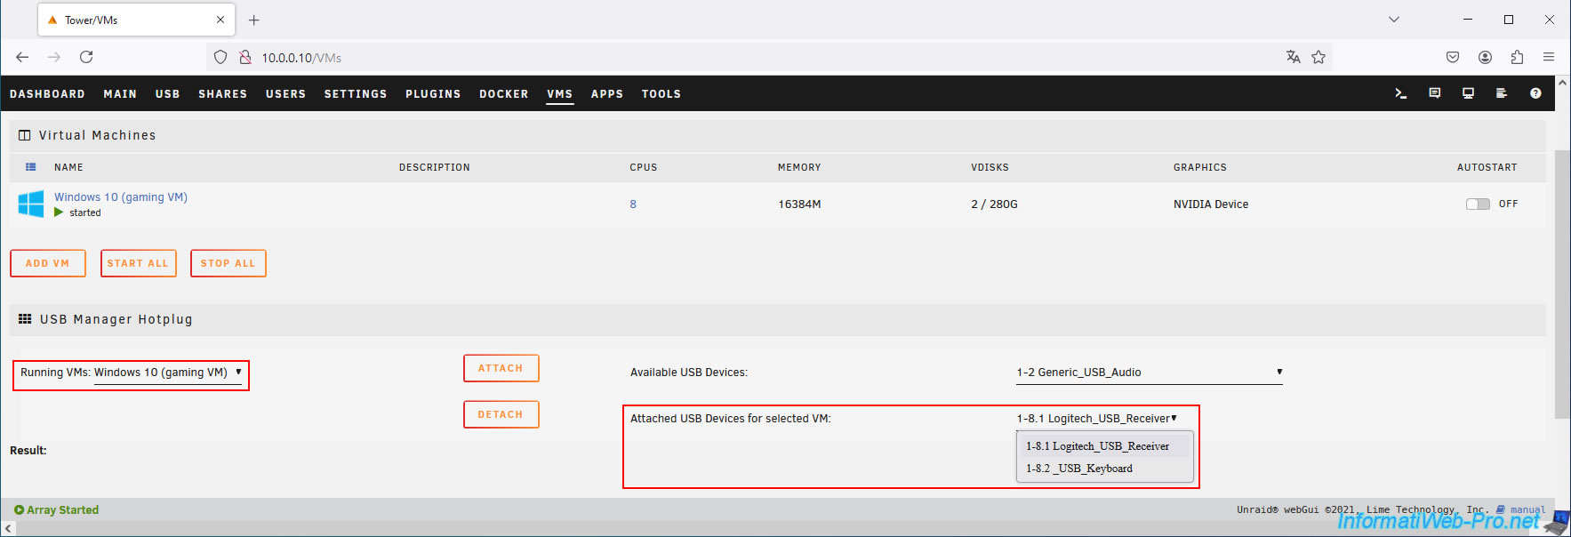Click the browser reload icon
The height and width of the screenshot is (537, 1571).
(x=86, y=57)
